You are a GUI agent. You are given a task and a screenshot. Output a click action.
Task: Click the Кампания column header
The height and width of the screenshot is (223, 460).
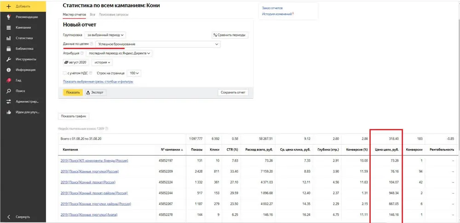click(x=70, y=150)
